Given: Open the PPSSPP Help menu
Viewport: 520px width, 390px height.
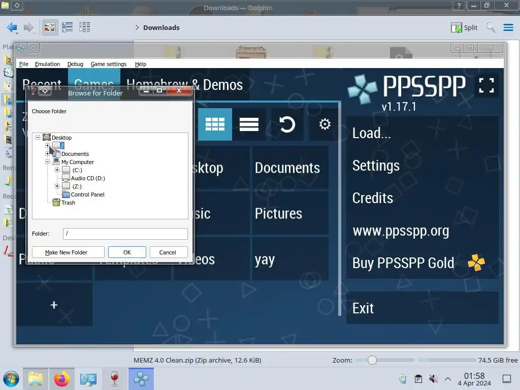Looking at the screenshot, I should point(140,64).
